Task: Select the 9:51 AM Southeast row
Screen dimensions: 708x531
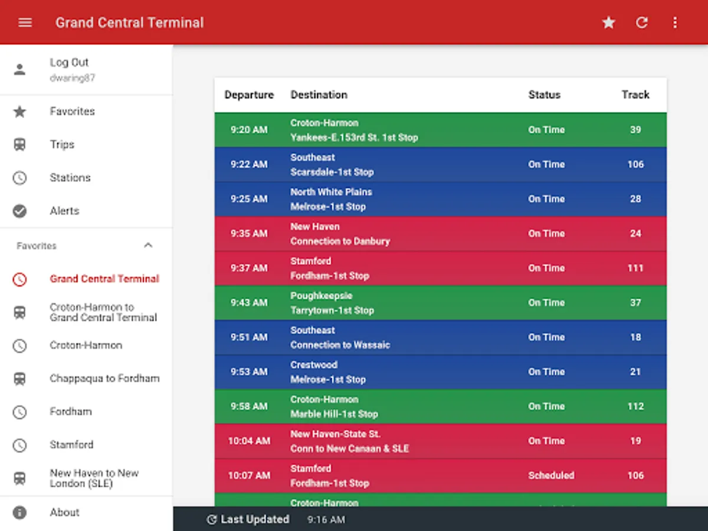Action: coord(440,337)
